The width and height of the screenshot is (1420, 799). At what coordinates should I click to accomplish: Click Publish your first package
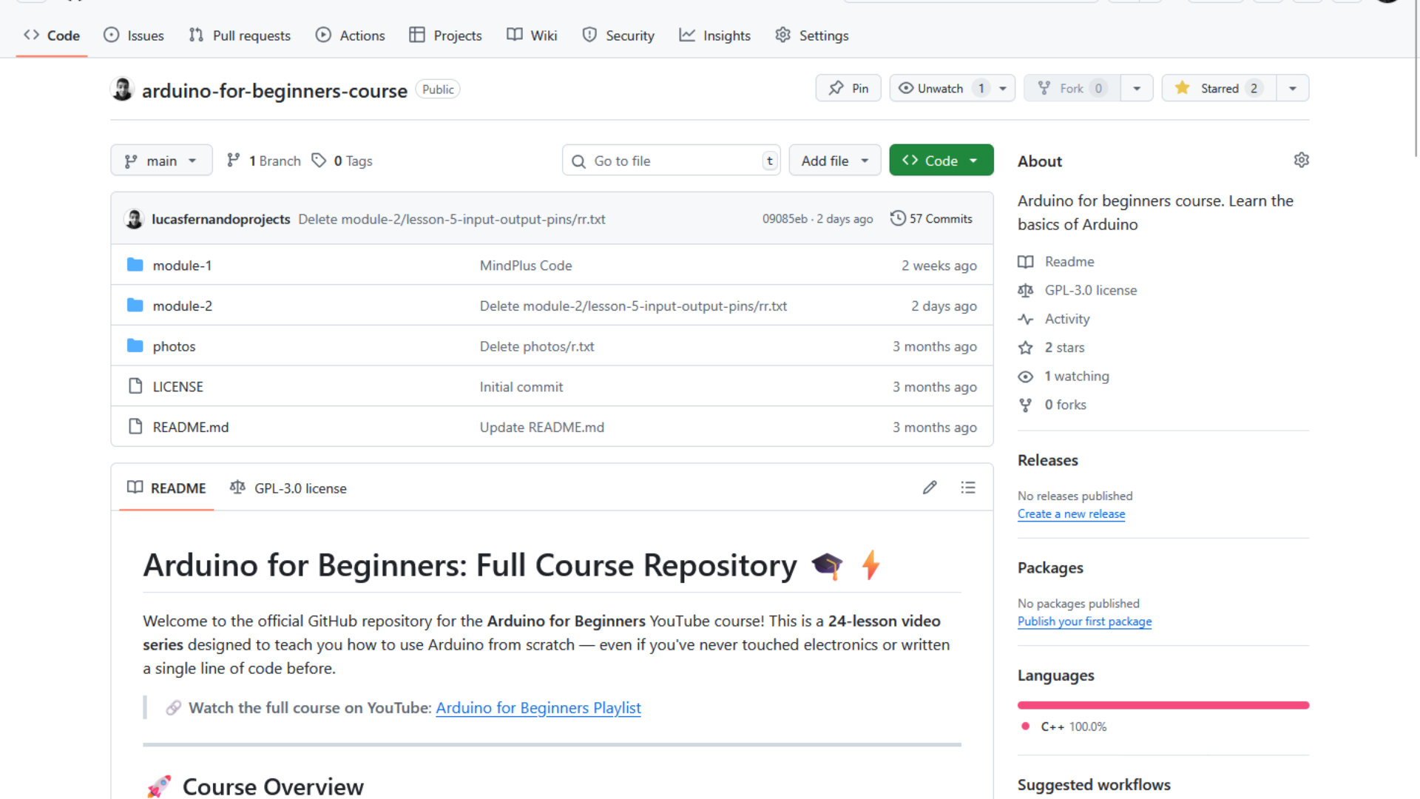click(x=1084, y=621)
